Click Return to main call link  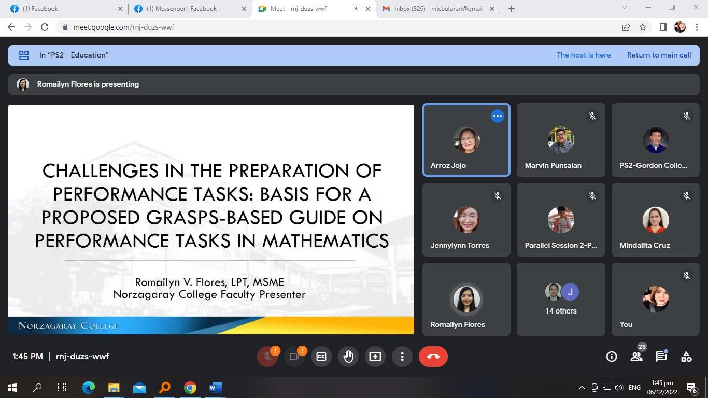tap(659, 55)
